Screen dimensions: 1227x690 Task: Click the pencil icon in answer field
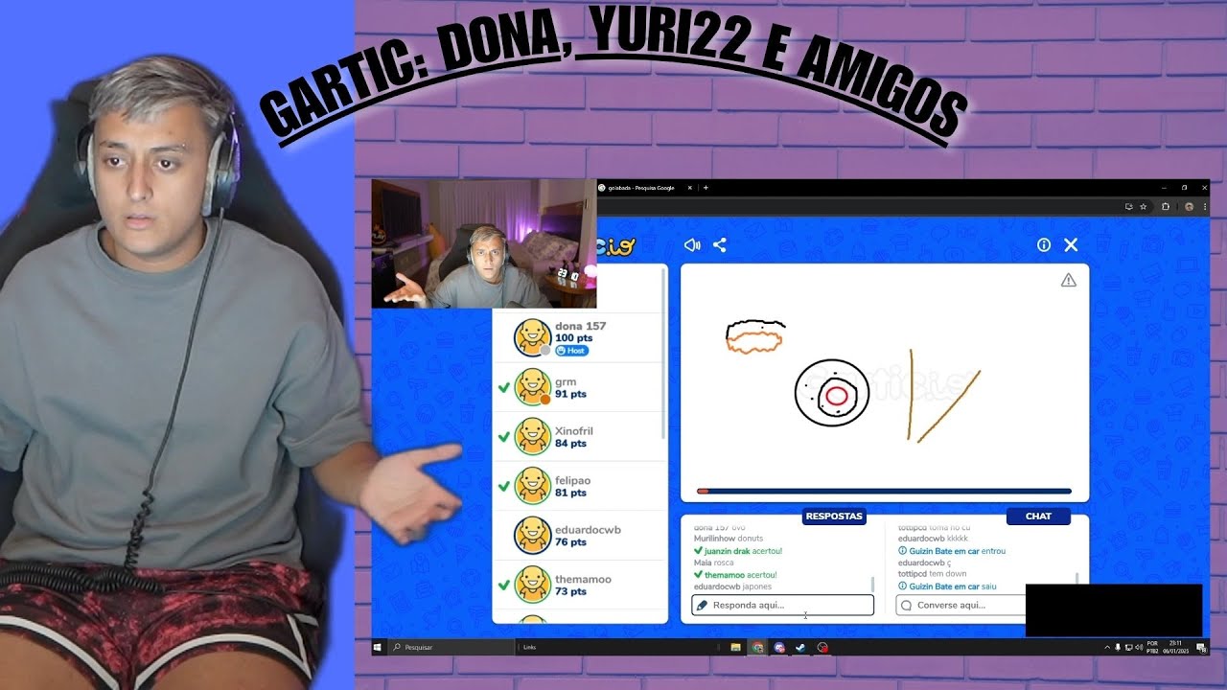tap(702, 606)
